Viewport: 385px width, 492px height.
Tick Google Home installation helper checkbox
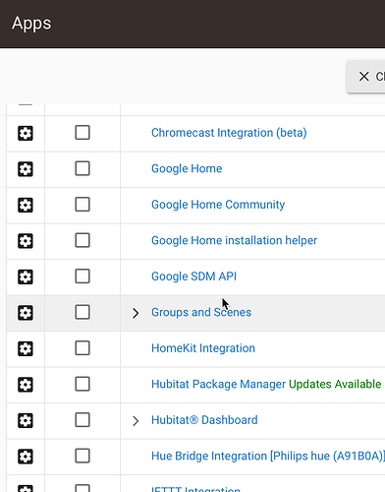(x=82, y=240)
